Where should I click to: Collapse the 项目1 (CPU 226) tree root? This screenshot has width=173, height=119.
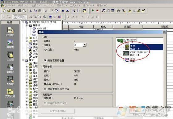(x=23, y=22)
